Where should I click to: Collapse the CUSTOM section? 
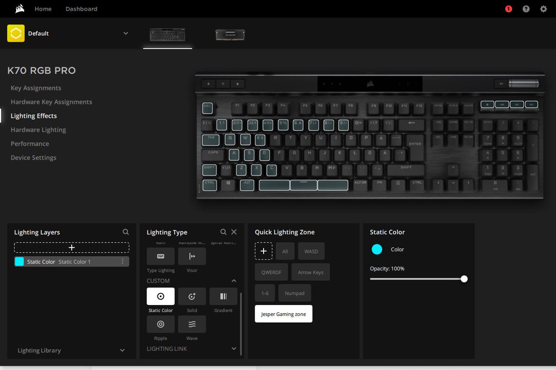(234, 281)
